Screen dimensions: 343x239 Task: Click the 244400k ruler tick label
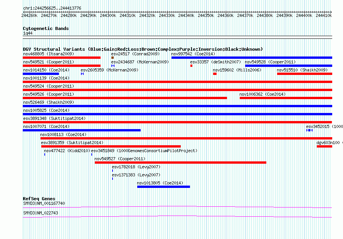coord(304,15)
